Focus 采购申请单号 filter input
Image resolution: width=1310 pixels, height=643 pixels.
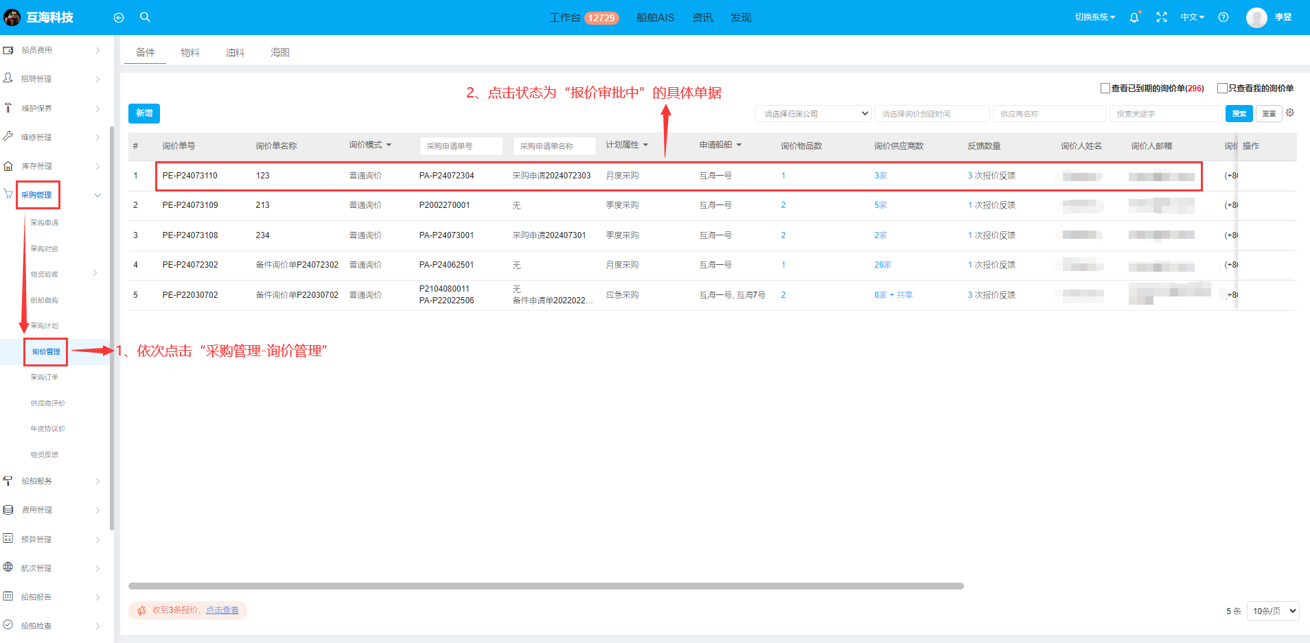click(461, 146)
